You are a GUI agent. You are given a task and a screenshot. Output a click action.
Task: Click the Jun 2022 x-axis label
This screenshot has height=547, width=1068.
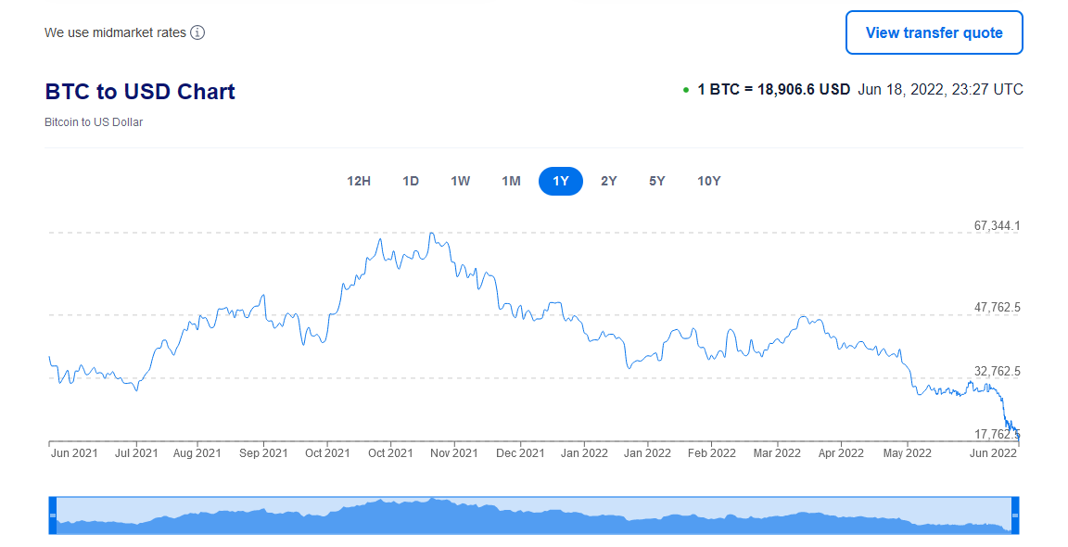993,453
